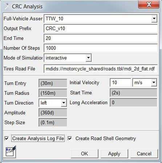Viewport: 162px width, 163px height.
Task: Open the Full-Vehicle Assembly dropdown
Action: pyautogui.click(x=154, y=19)
